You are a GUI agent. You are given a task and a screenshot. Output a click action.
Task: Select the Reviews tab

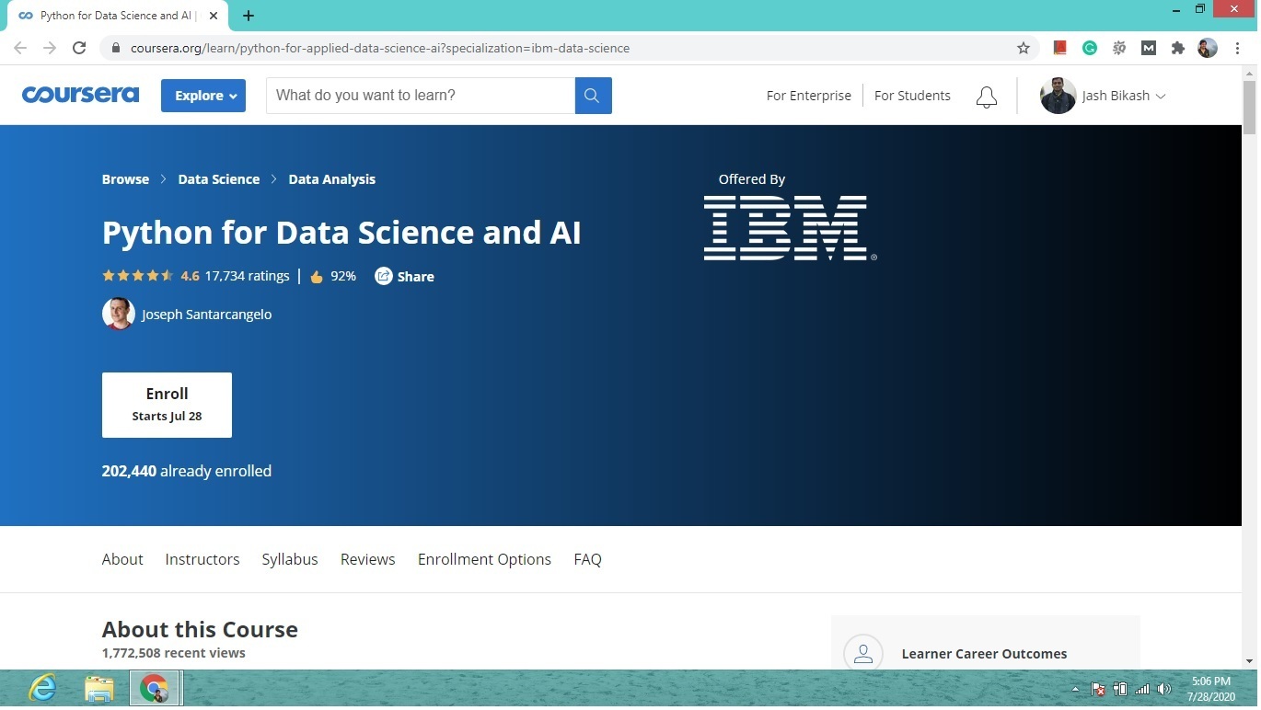(368, 559)
